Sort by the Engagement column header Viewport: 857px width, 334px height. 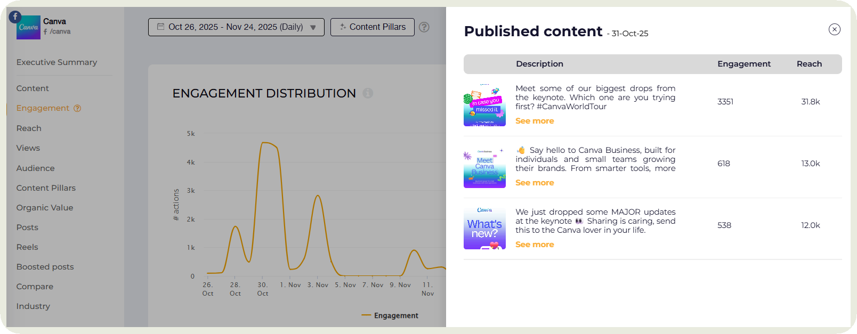pos(744,64)
